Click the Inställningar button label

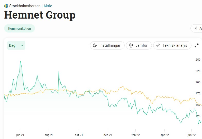pyautogui.click(x=110, y=45)
